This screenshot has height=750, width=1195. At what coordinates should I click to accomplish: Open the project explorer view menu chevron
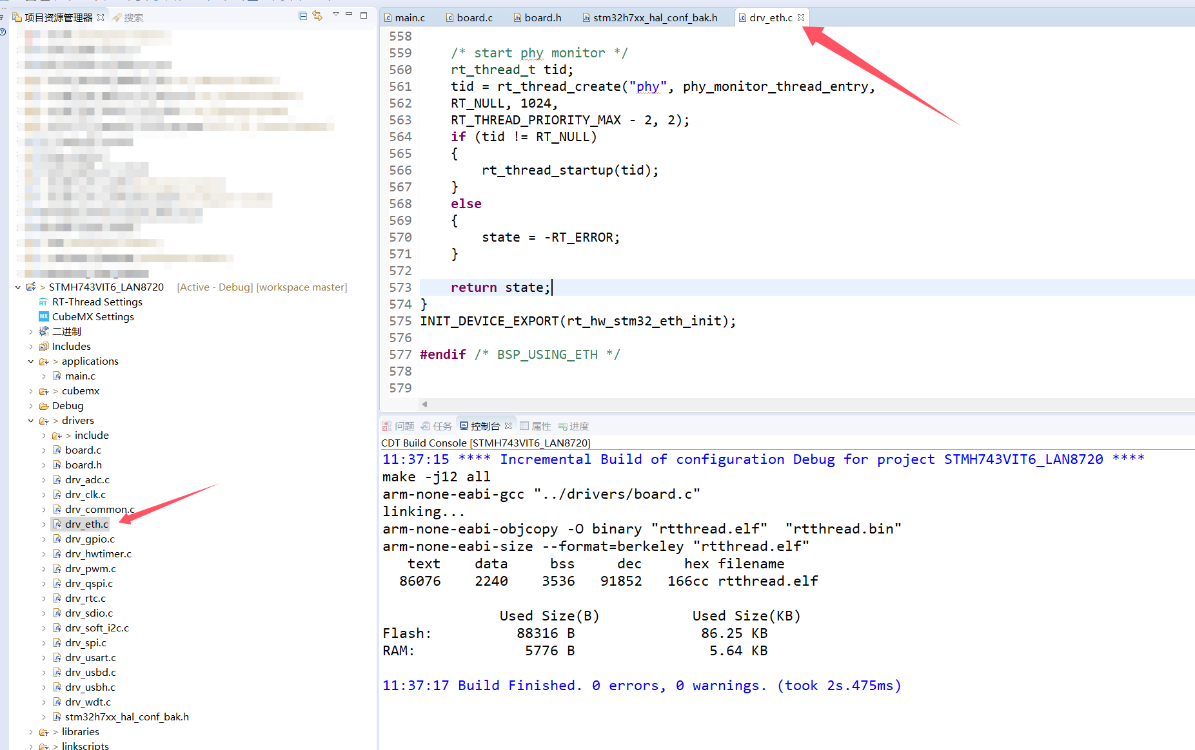point(335,14)
